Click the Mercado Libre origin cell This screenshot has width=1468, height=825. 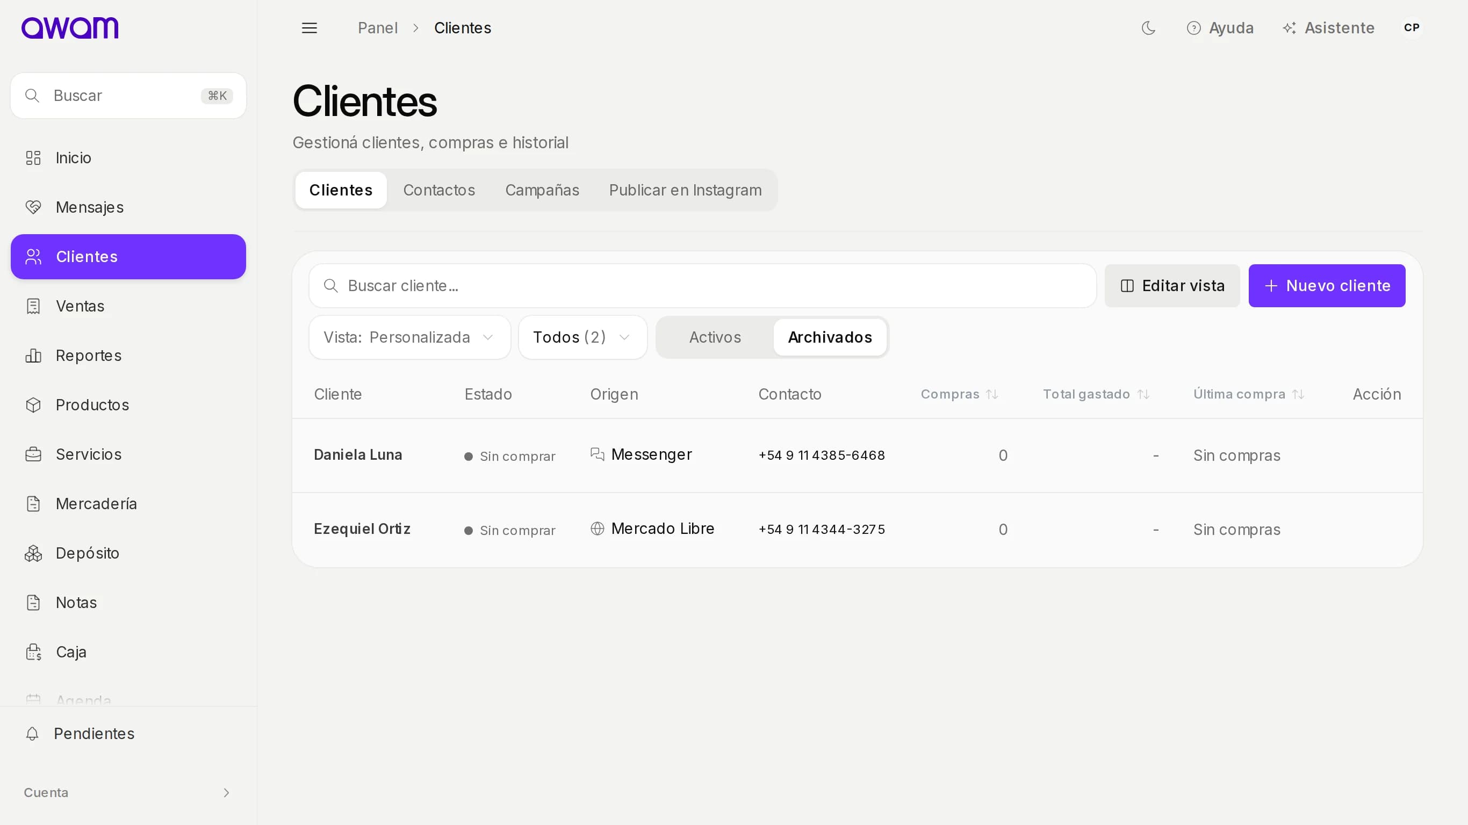[652, 529]
